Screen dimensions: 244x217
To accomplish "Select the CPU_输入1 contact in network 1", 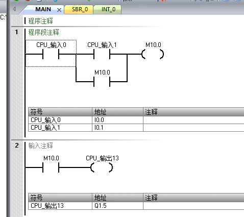I will 102,54.
